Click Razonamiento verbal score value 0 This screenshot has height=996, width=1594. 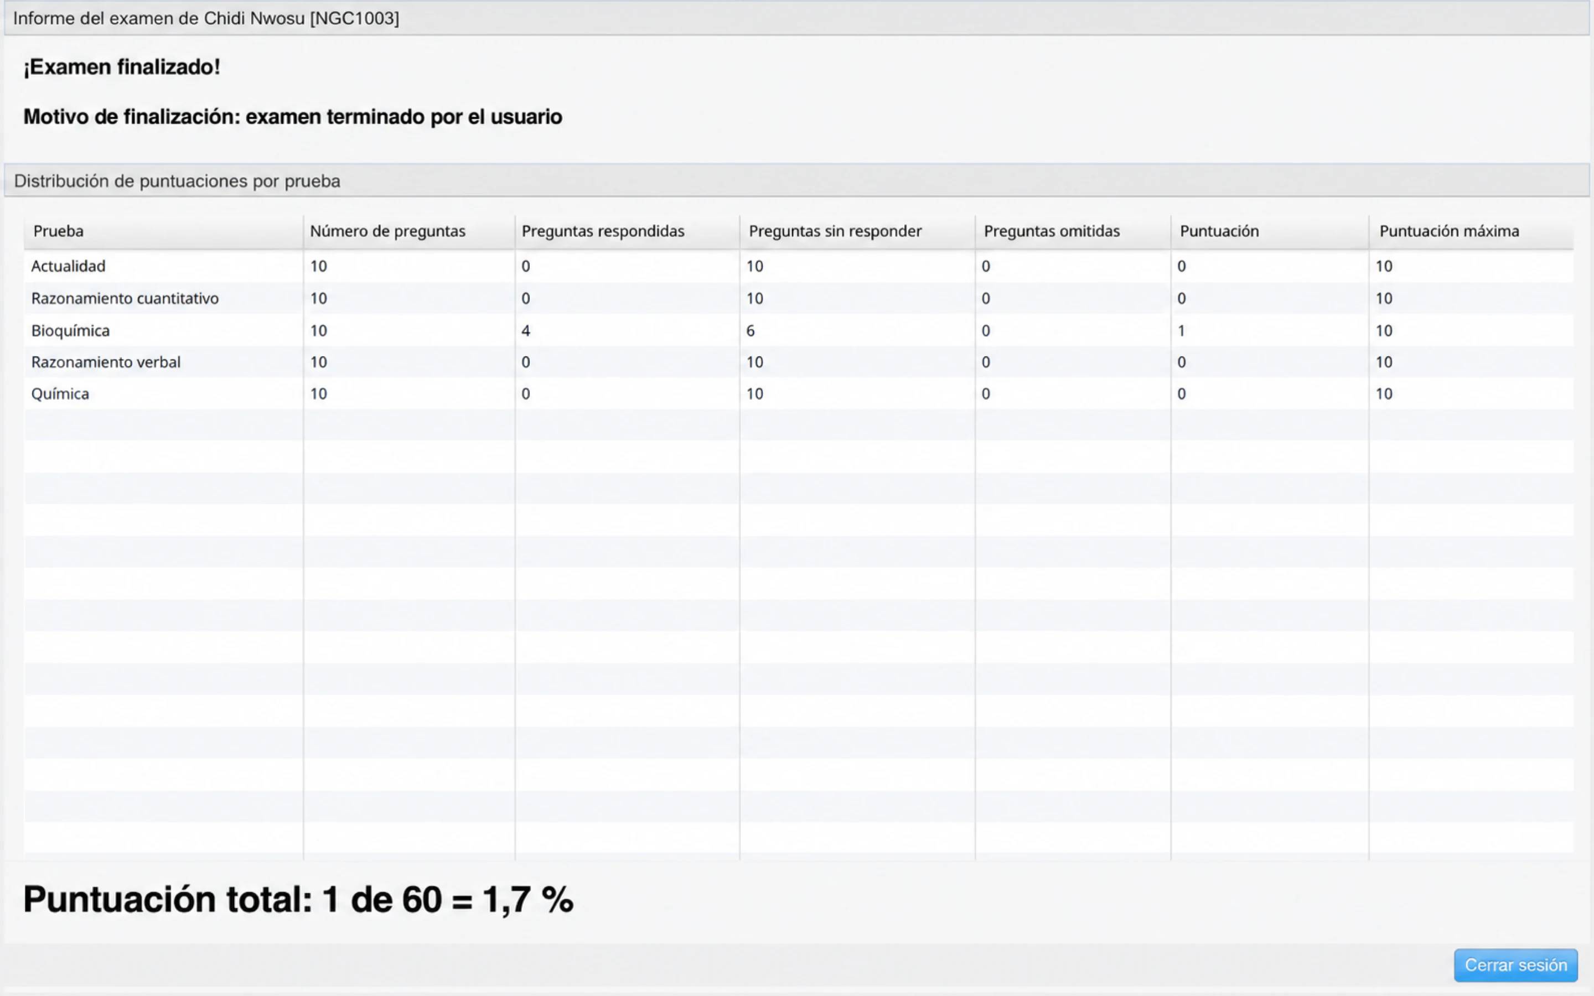[x=1181, y=362]
